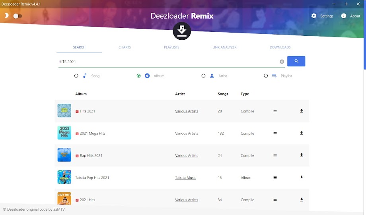Viewport: 366px width, 215px height.
Task: Switch to the Charts tab
Action: [x=125, y=47]
